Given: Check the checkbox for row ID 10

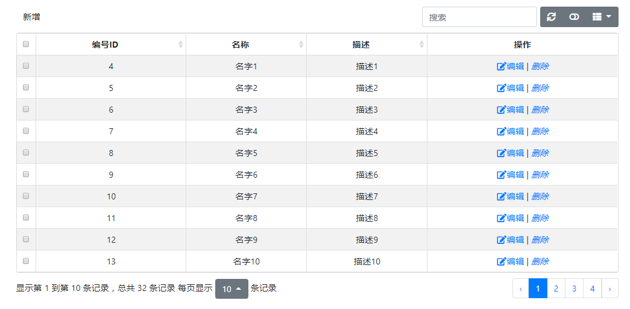Looking at the screenshot, I should point(26,196).
